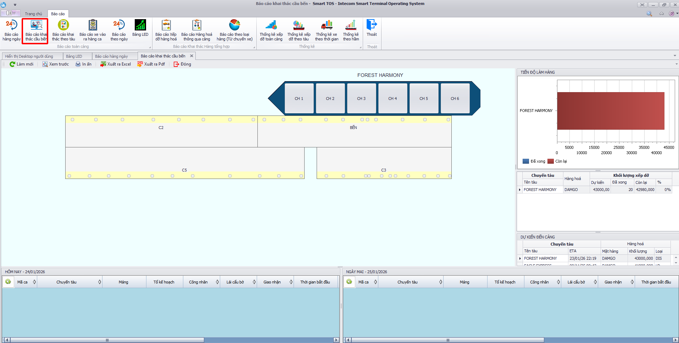This screenshot has width=679, height=343.
Task: Switch to the Báo cáo hàng ngày document tab
Action: click(x=111, y=56)
